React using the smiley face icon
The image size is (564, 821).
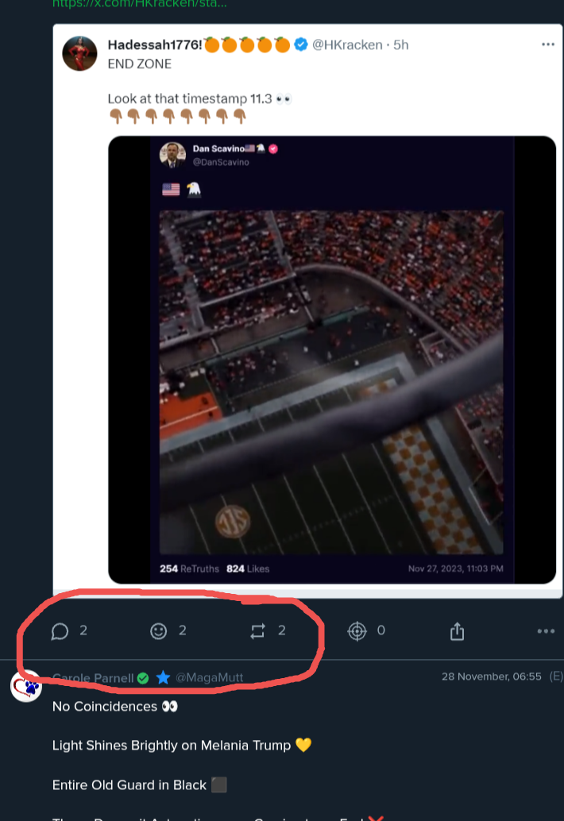tap(159, 631)
